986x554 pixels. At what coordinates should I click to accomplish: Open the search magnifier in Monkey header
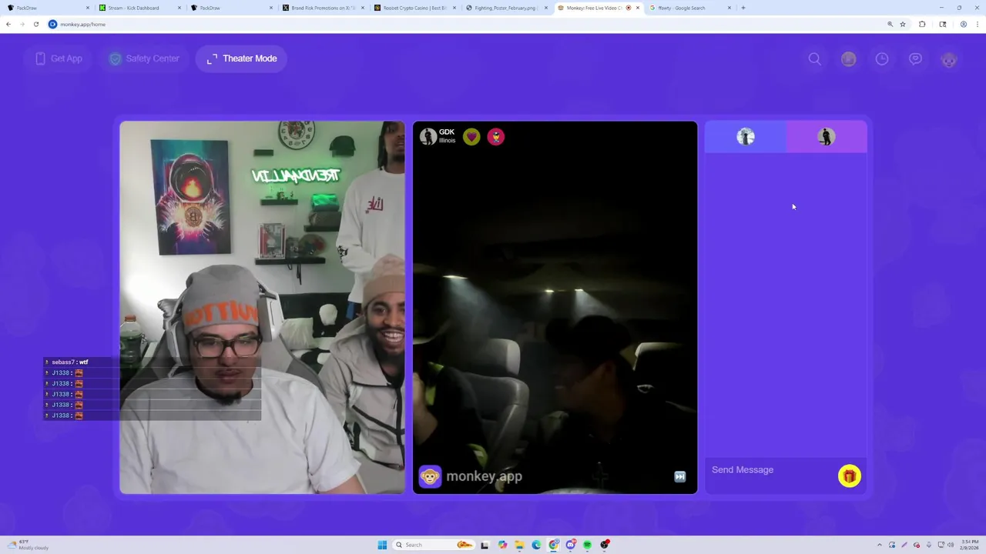pyautogui.click(x=814, y=59)
